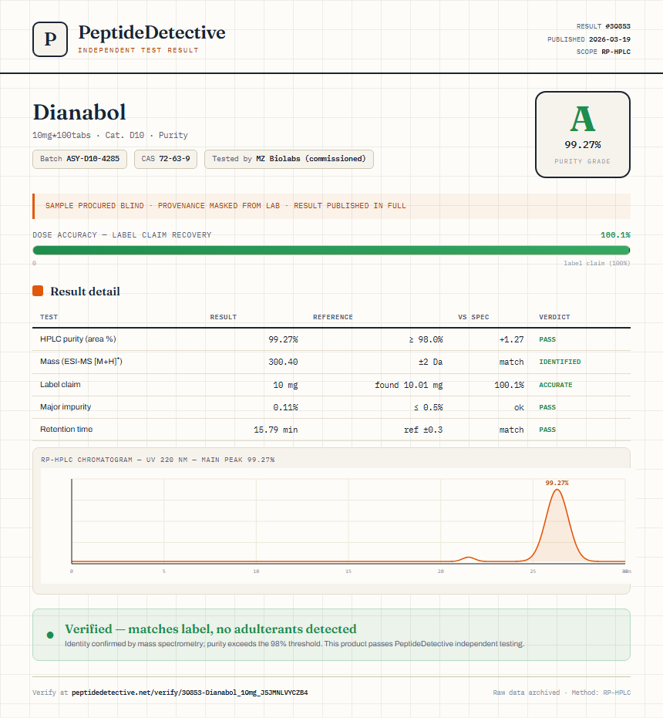Click the PeptideDetective site title
This screenshot has height=718, width=663.
coord(152,32)
